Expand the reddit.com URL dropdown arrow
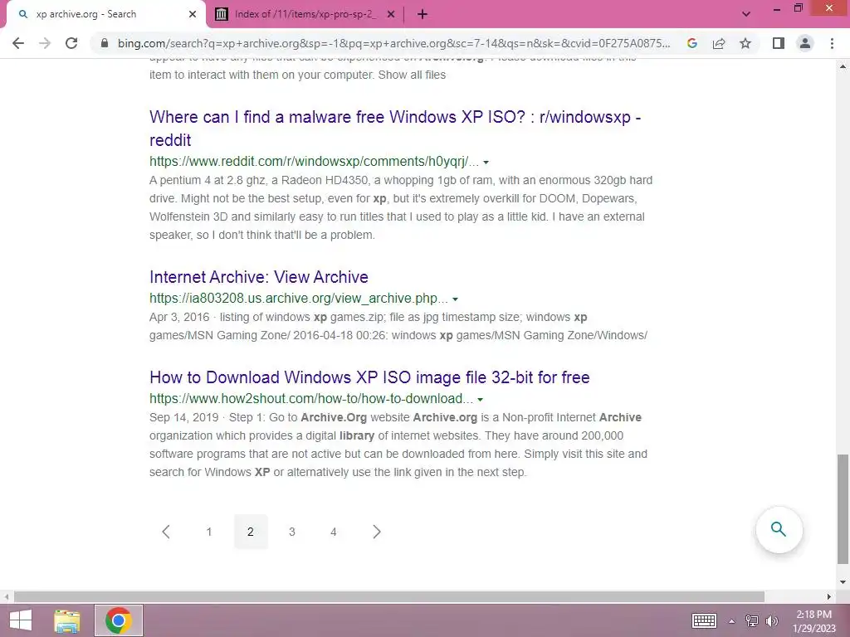The height and width of the screenshot is (637, 850). click(x=486, y=163)
